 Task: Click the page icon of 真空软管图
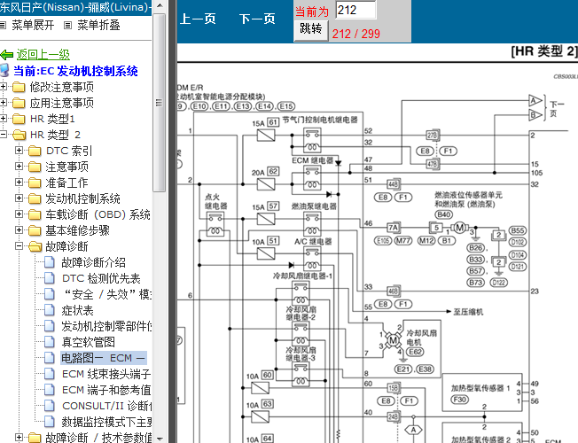[x=50, y=342]
